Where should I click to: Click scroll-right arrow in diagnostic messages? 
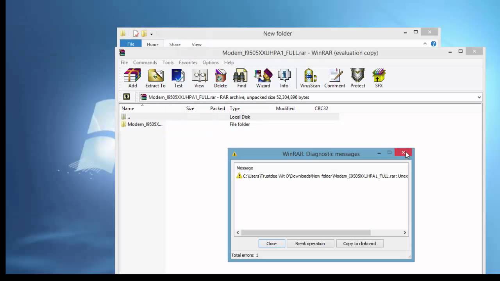405,233
